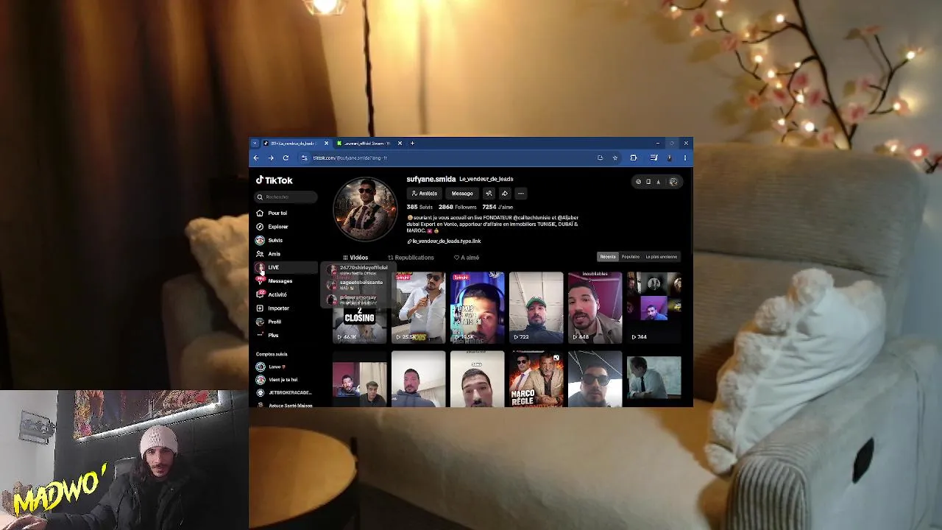Click phone app icon in top-right pill

648,182
